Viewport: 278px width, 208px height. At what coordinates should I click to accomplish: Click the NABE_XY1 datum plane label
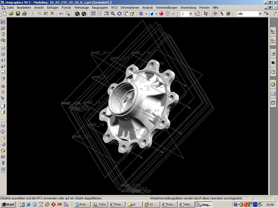(x=100, y=53)
